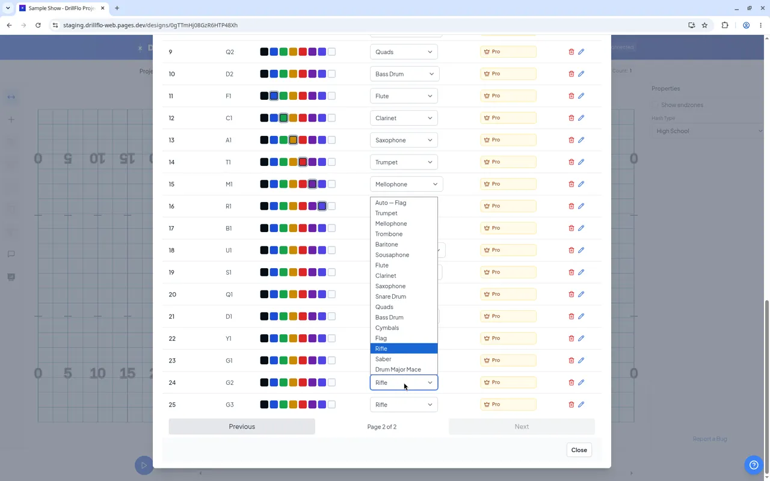This screenshot has height=481, width=770.
Task: Edit row 10 D2 with pencil icon
Action: coord(581,74)
